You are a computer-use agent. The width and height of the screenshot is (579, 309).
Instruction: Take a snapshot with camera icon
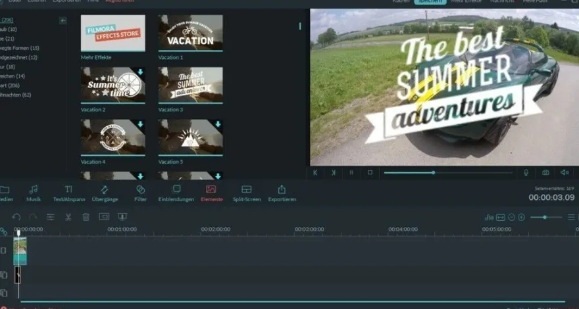point(545,172)
